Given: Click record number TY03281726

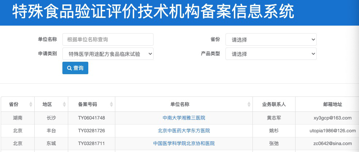Looking at the screenshot, I should (x=92, y=131).
